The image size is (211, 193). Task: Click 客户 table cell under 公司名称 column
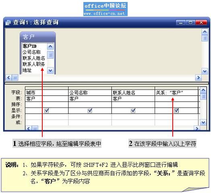[x=90, y=99]
